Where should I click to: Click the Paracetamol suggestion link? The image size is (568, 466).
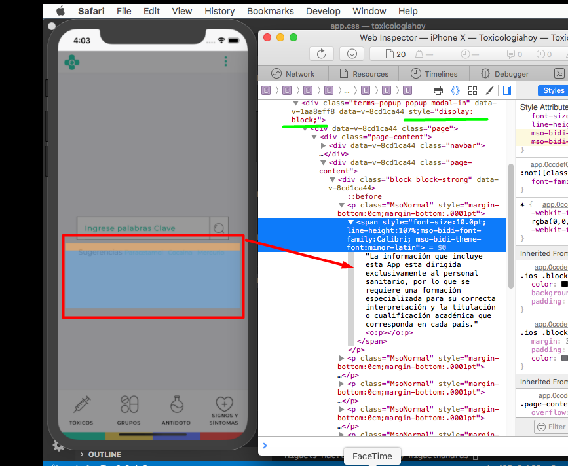tap(144, 253)
